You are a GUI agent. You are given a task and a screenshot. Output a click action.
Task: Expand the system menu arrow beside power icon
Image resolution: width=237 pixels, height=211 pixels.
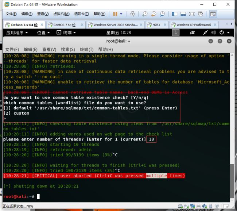(x=228, y=32)
